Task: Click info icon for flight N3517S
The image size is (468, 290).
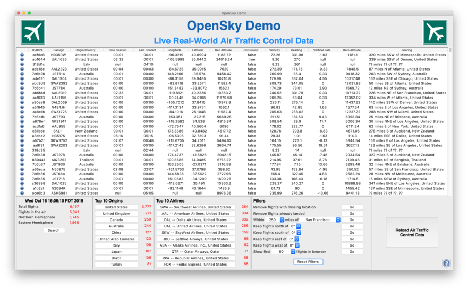Action: pos(22,136)
